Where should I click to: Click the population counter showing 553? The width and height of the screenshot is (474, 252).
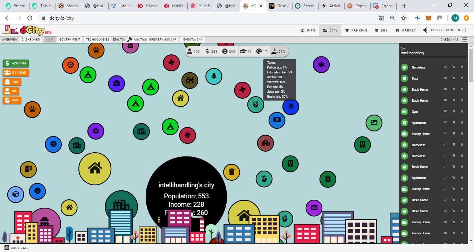pos(194,52)
